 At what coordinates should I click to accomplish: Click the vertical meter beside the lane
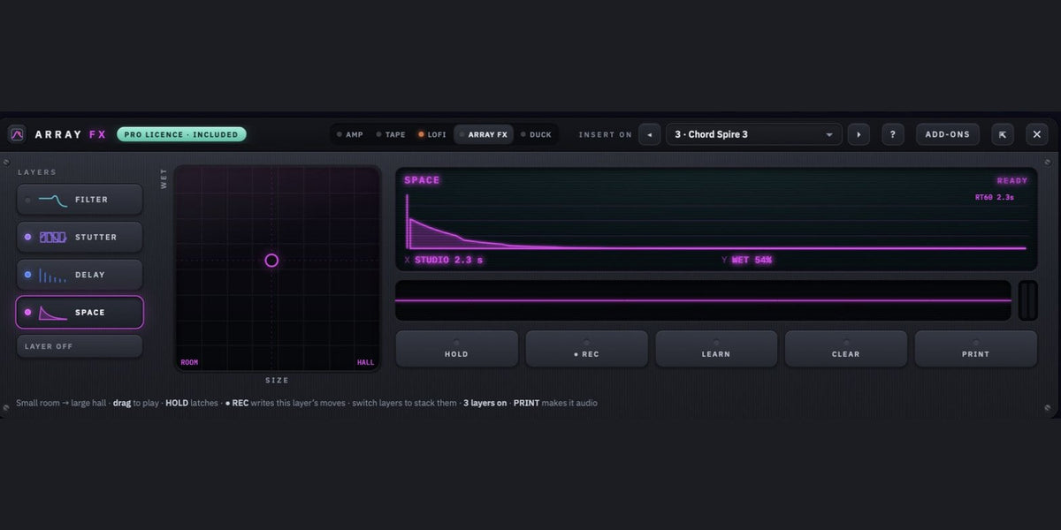(1027, 300)
